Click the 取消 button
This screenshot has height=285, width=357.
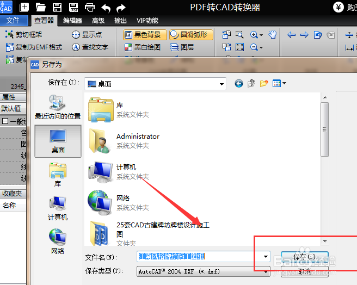[305, 271]
